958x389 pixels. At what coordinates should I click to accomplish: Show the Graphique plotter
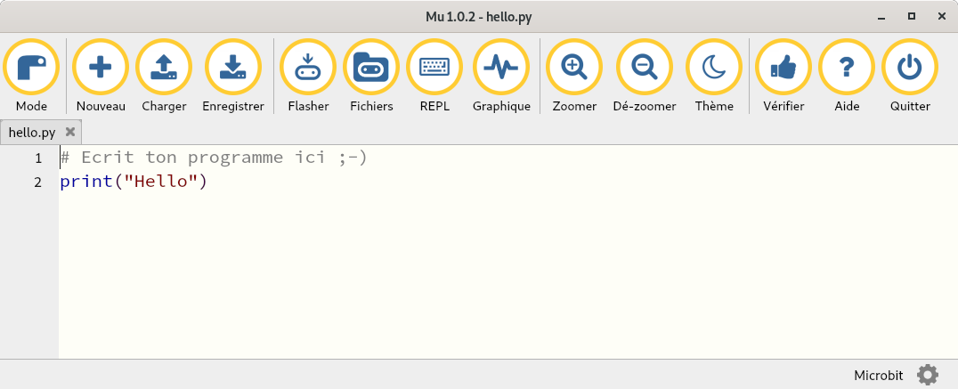pyautogui.click(x=501, y=67)
